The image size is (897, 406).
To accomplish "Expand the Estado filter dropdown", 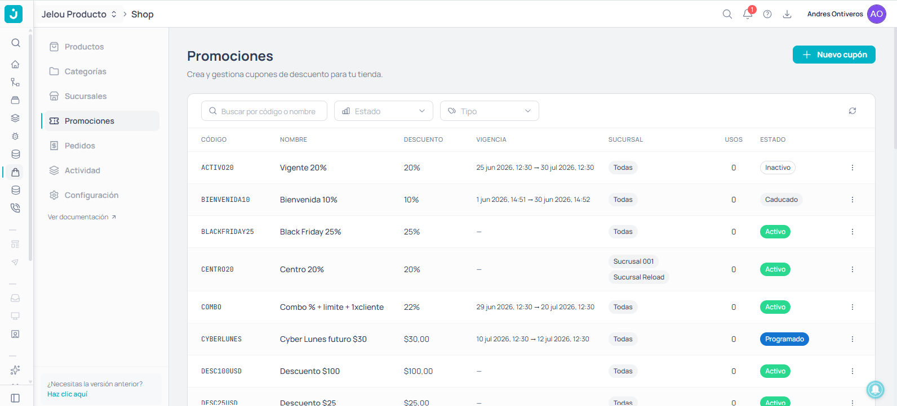I will [384, 111].
